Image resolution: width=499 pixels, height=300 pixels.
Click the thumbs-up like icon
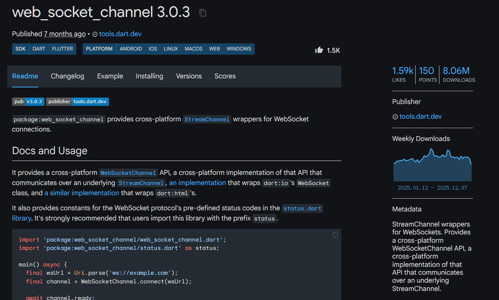[319, 50]
